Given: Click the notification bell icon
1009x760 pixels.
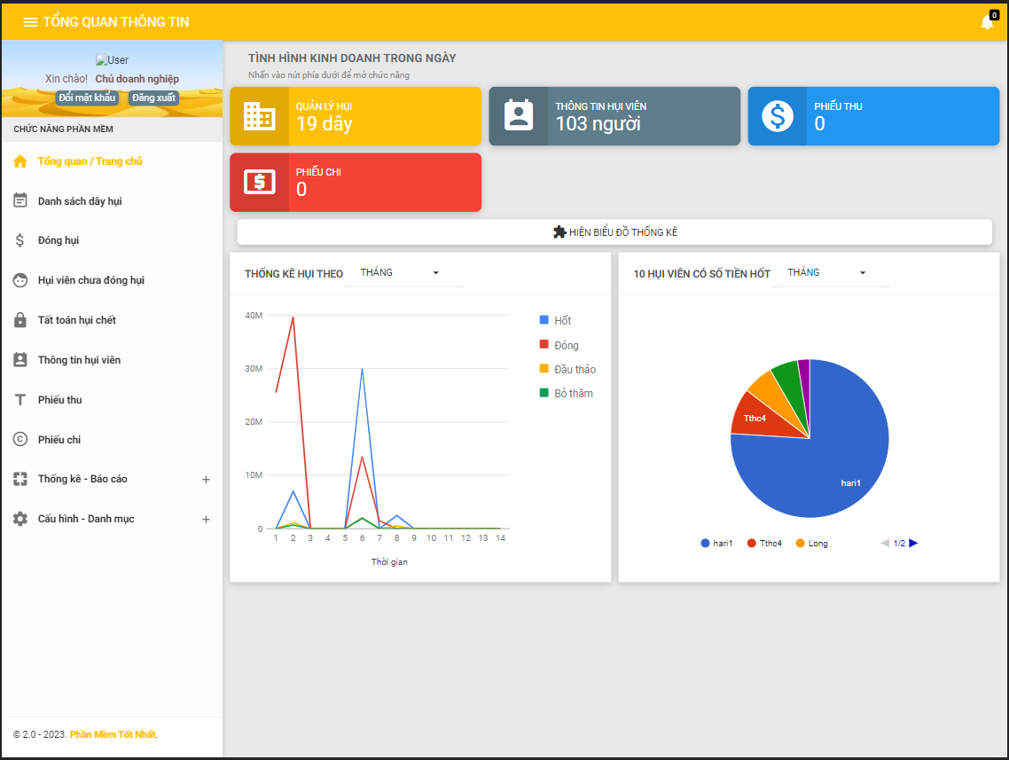Looking at the screenshot, I should [x=987, y=22].
